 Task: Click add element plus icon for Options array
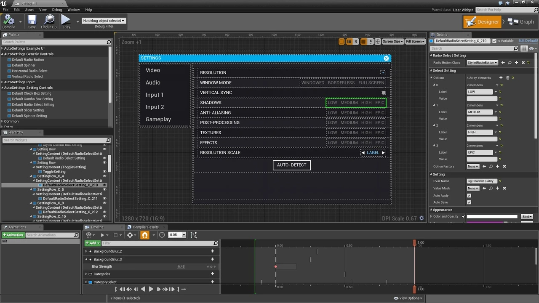[x=501, y=78]
